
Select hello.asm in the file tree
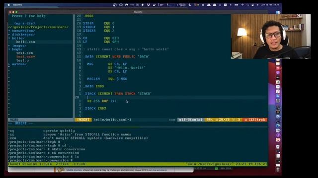25,42
